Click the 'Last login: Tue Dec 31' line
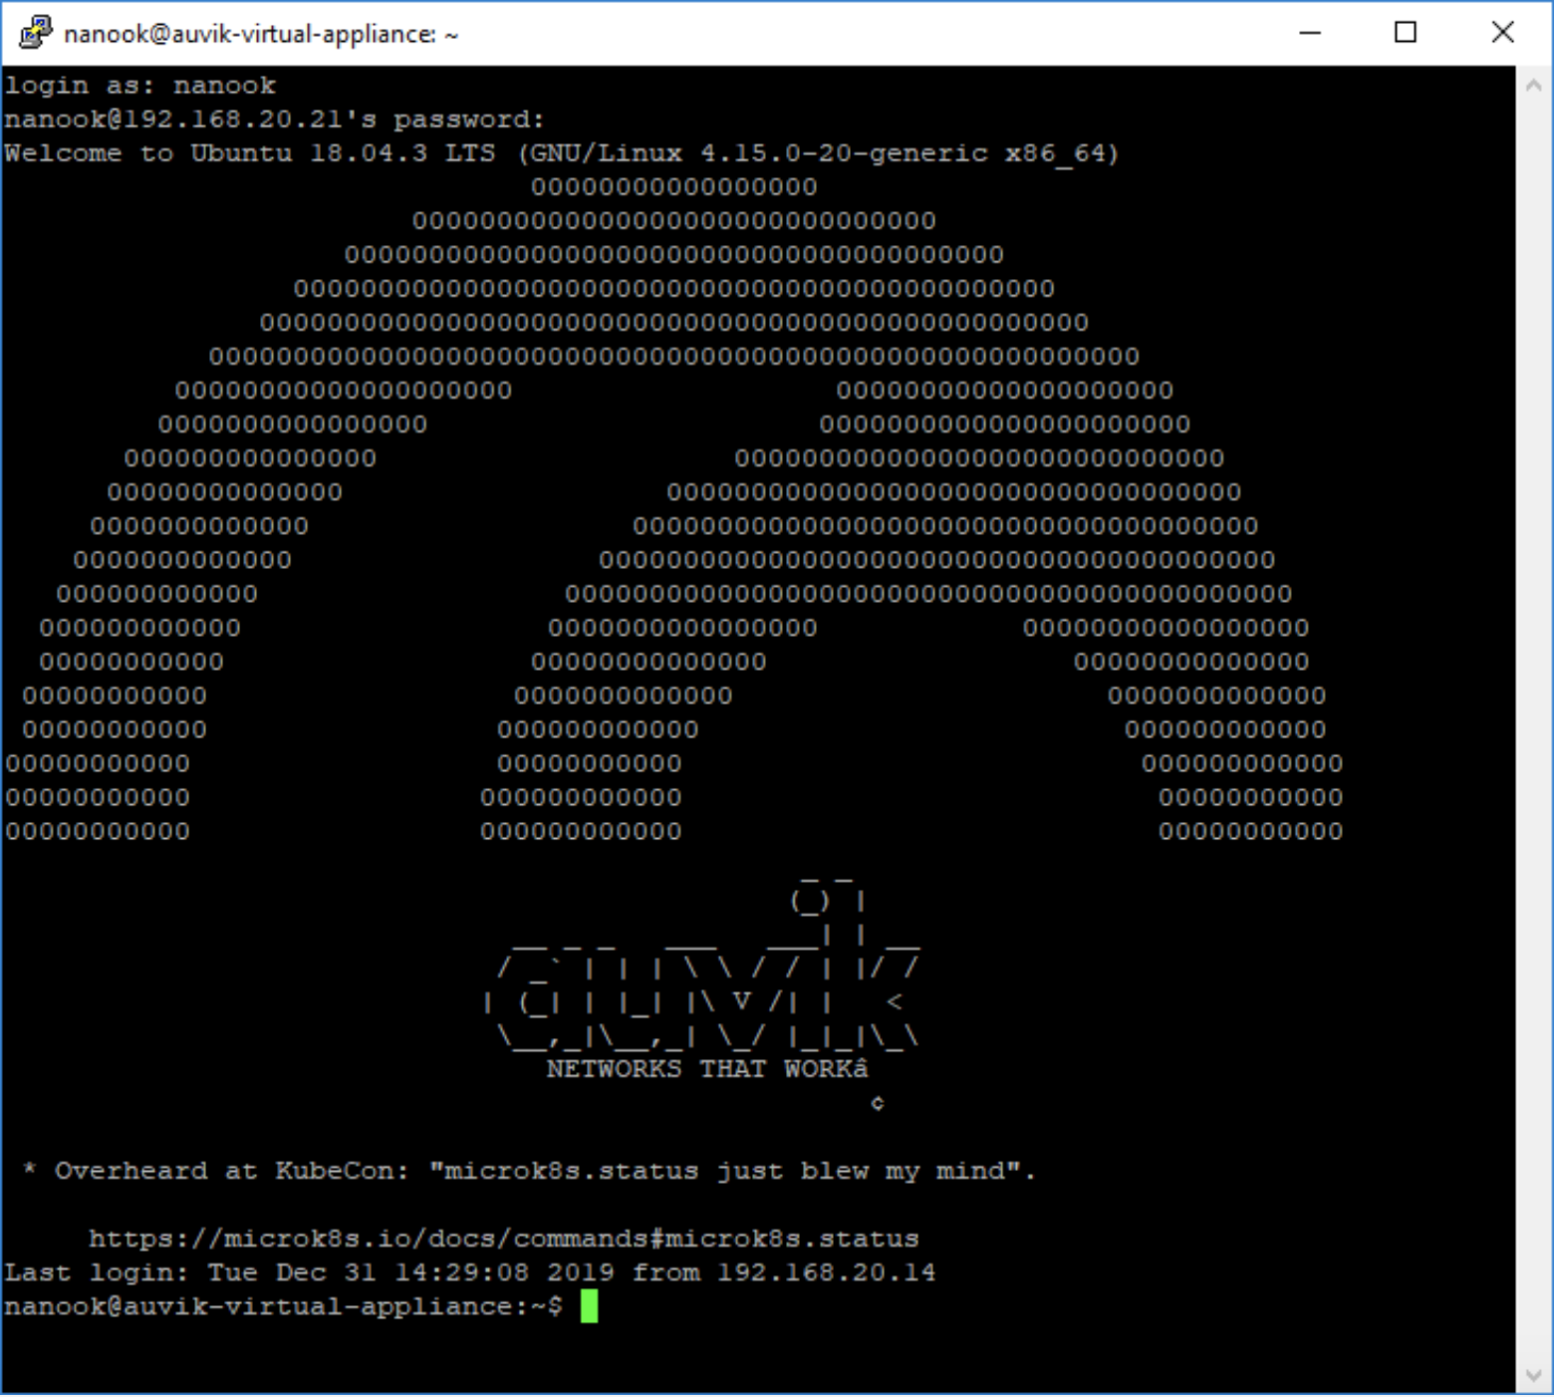The image size is (1554, 1397). coord(470,1272)
